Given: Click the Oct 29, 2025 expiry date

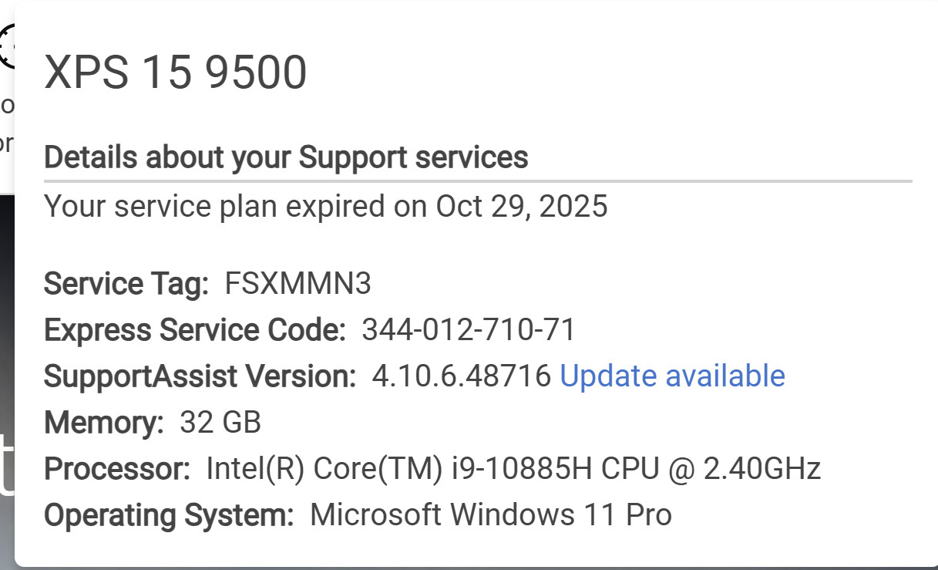Looking at the screenshot, I should [x=522, y=207].
